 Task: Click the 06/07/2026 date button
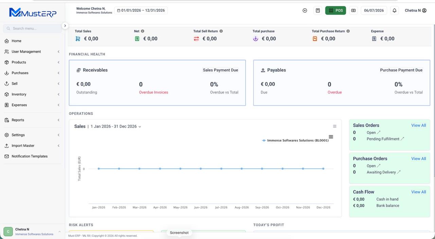coord(374,11)
